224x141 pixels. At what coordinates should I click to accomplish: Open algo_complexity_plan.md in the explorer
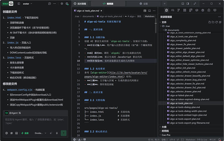[x=183, y=40]
